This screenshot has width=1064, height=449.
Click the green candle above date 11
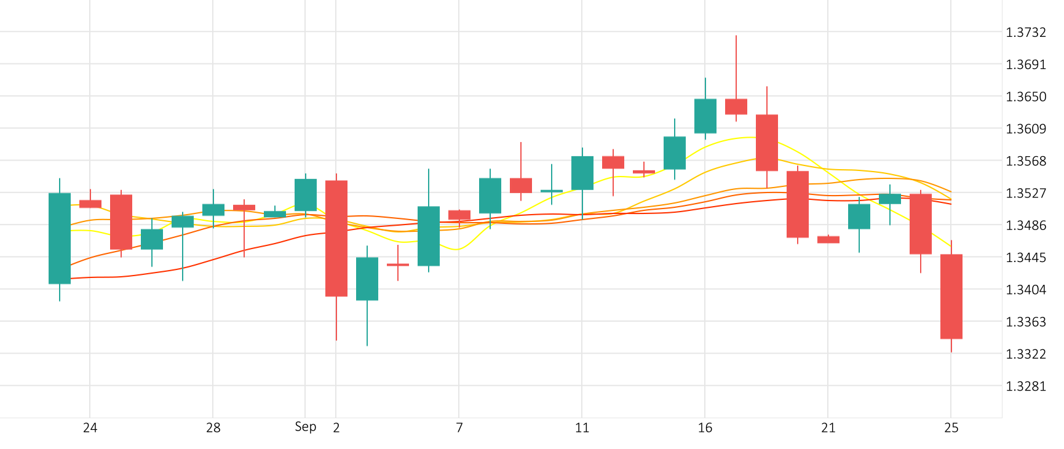(x=582, y=173)
